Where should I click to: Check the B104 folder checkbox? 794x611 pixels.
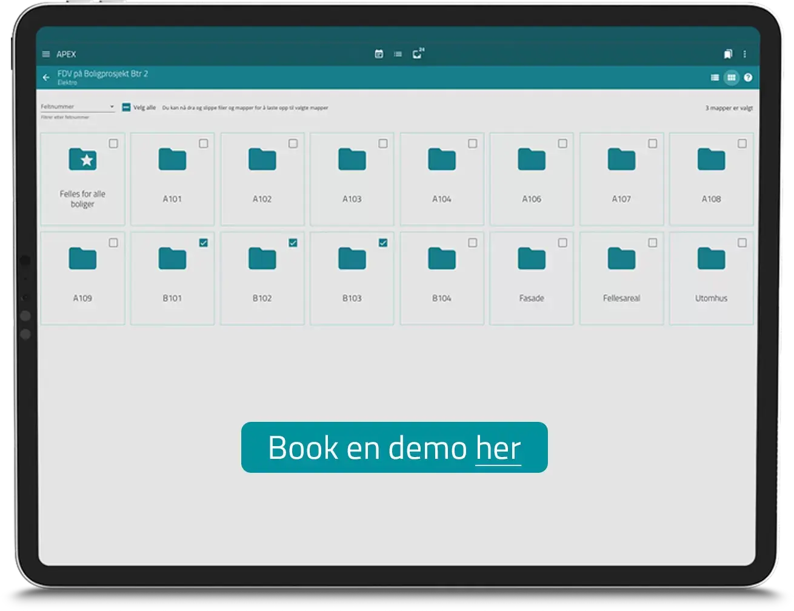coord(473,242)
